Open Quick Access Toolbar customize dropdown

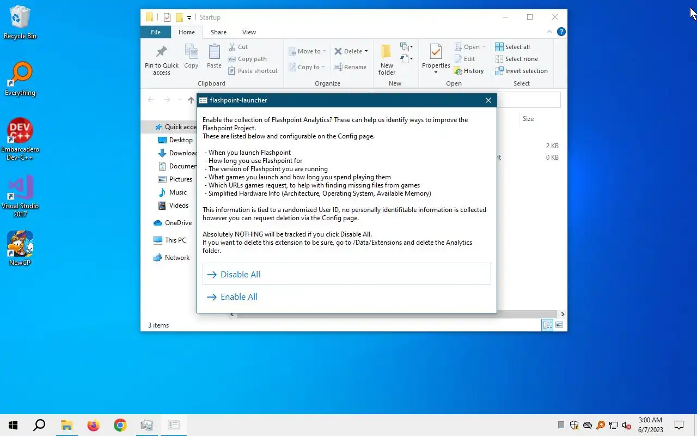pyautogui.click(x=189, y=17)
